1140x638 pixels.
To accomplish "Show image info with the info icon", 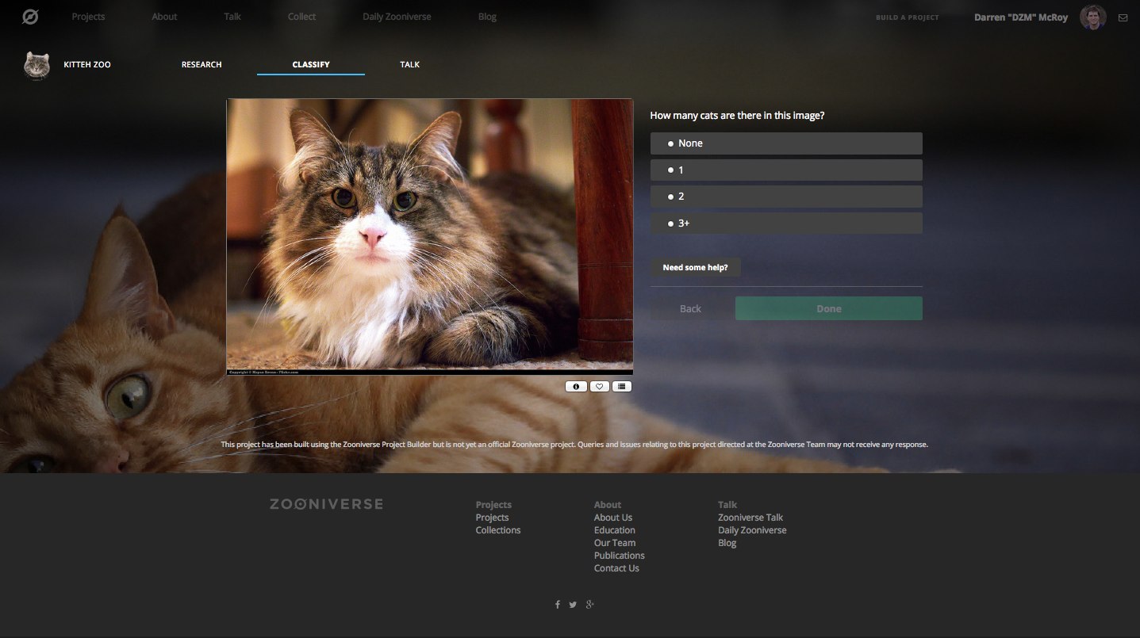I will pos(575,387).
